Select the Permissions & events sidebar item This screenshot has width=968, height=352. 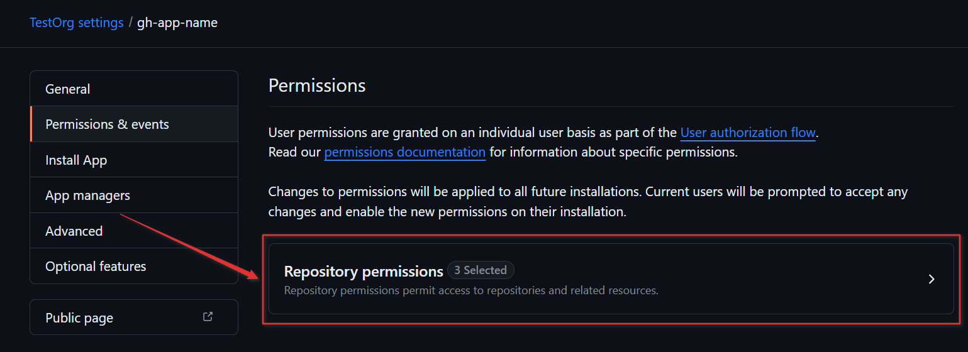click(x=134, y=124)
